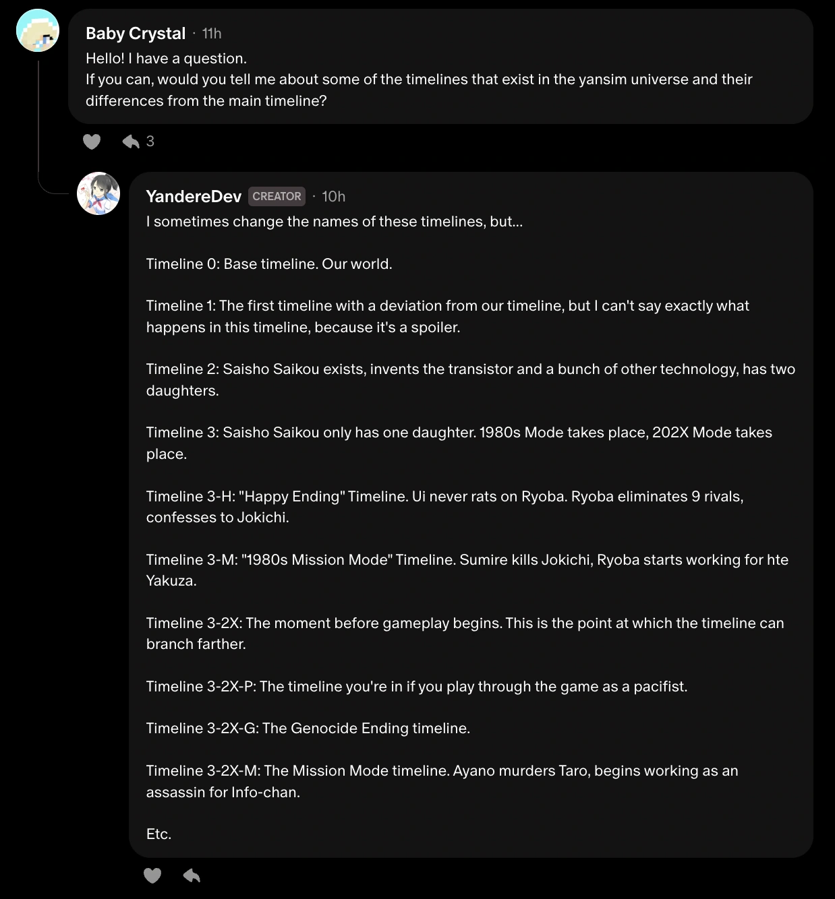Click the CREATOR badge
This screenshot has width=835, height=899.
pos(277,196)
